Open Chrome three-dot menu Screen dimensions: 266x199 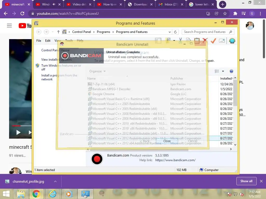point(260,13)
